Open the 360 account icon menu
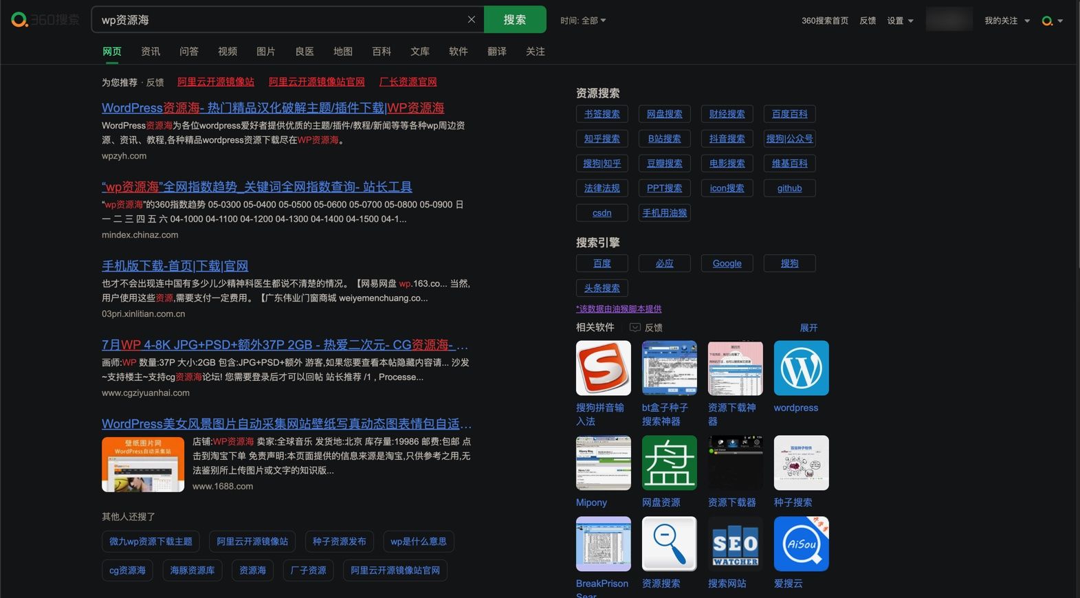Viewport: 1080px width, 598px height. [1053, 21]
